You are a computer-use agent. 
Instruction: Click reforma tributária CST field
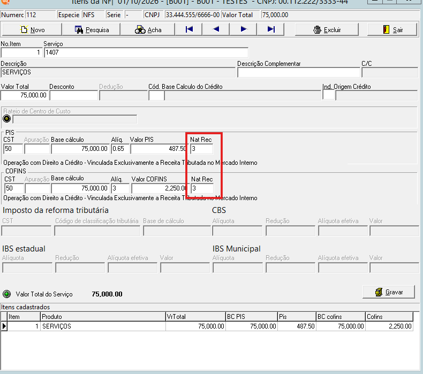tap(26, 231)
